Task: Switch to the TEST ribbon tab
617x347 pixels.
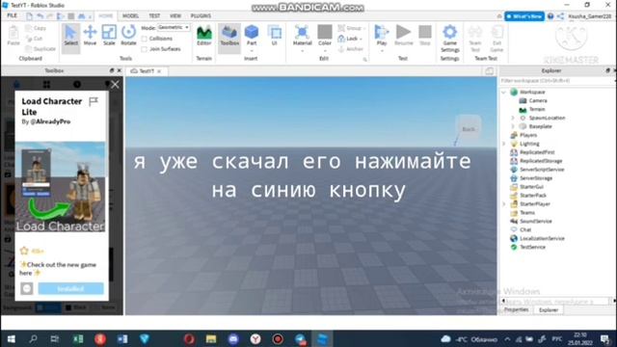Action: pos(154,15)
